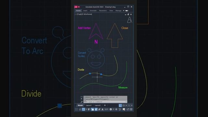
Task: Toggle annotation monitor plus icon
Action: click(116, 109)
